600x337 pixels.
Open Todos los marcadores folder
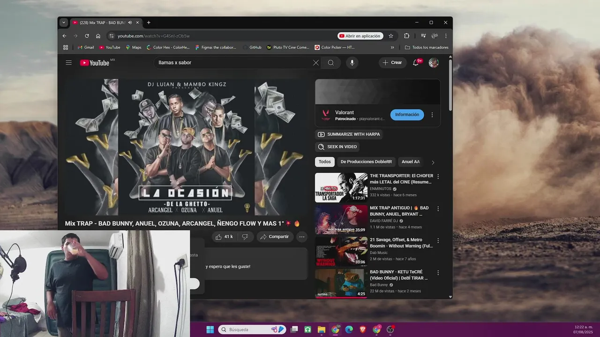427,47
